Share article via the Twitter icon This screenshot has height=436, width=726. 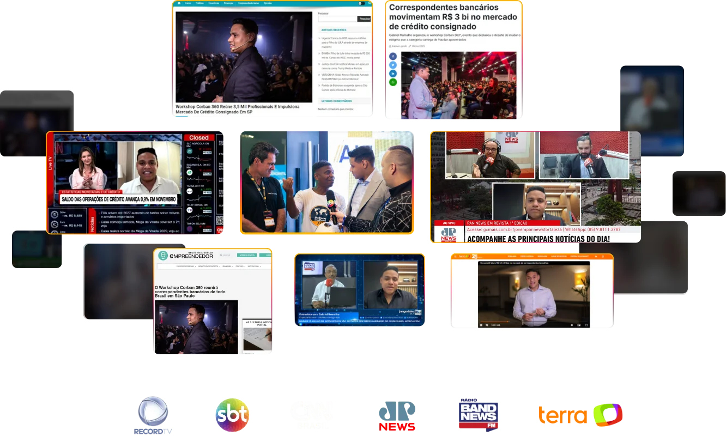click(x=393, y=65)
